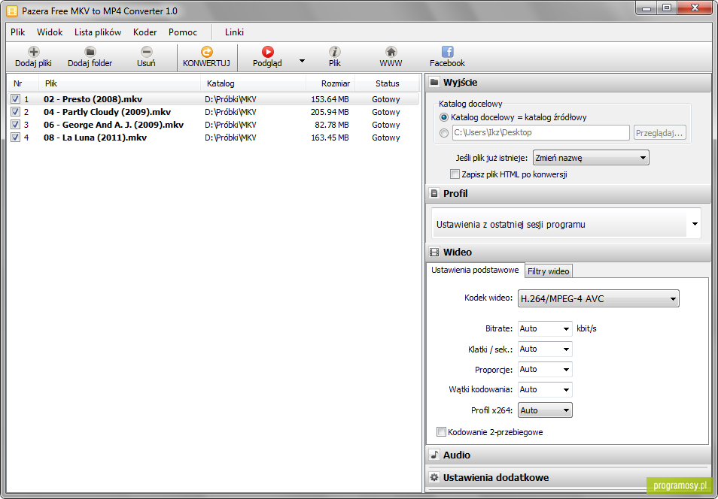Open the Profil settings dropdown
718x499 pixels.
(x=567, y=224)
